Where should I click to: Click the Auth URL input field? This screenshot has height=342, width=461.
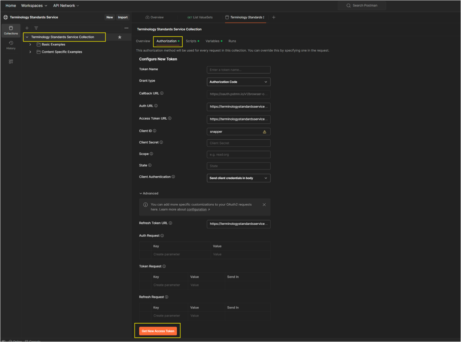[x=239, y=107]
